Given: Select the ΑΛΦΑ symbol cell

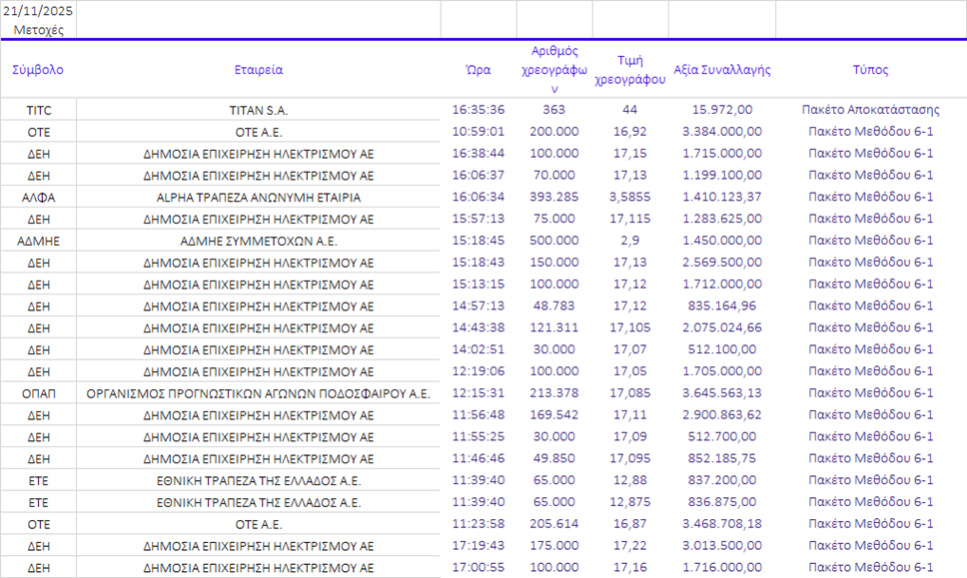Looking at the screenshot, I should 38,197.
